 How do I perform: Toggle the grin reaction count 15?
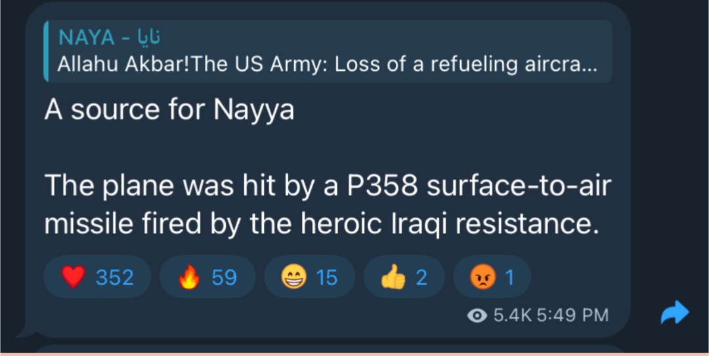326,277
